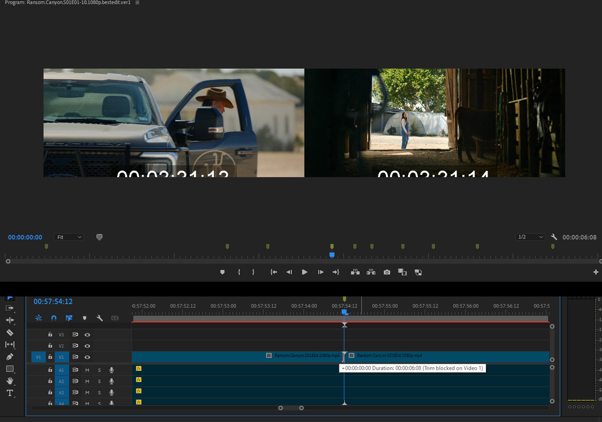Click the blue playhead in Program scrubber
This screenshot has width=602, height=422.
pos(332,255)
